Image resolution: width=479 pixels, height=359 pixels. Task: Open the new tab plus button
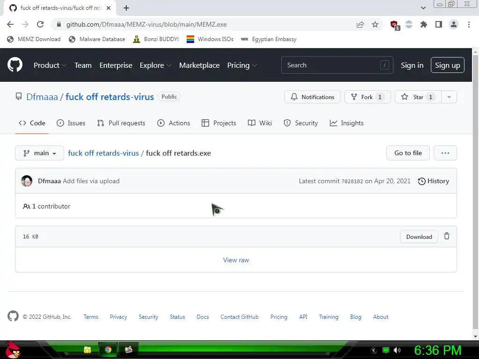click(126, 8)
